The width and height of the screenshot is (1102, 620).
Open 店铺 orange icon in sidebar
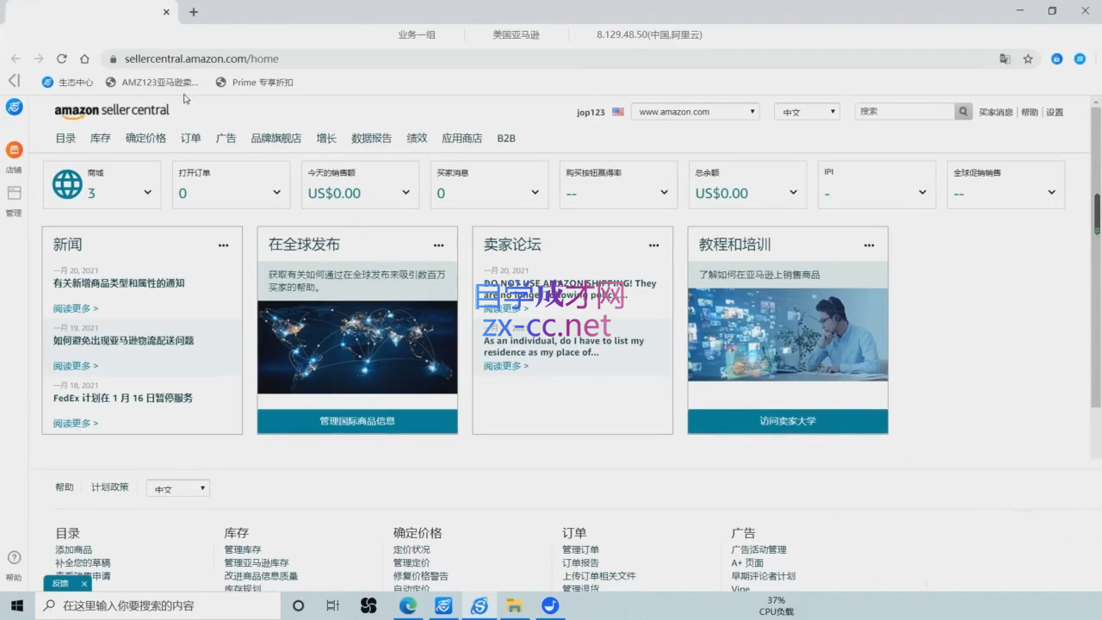14,151
